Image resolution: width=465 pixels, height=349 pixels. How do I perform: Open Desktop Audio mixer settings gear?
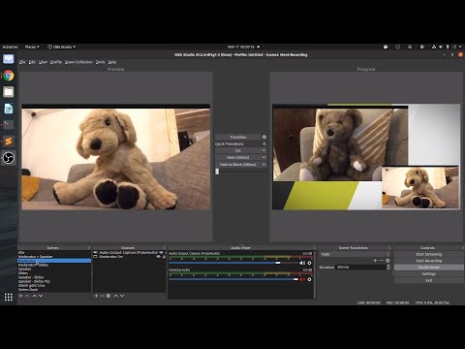(309, 279)
